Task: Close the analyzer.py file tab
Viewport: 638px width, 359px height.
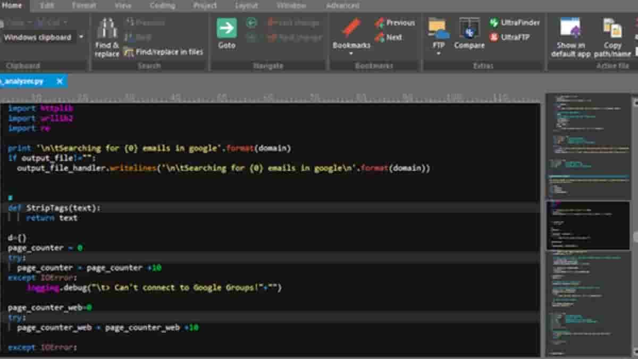Action: [60, 81]
